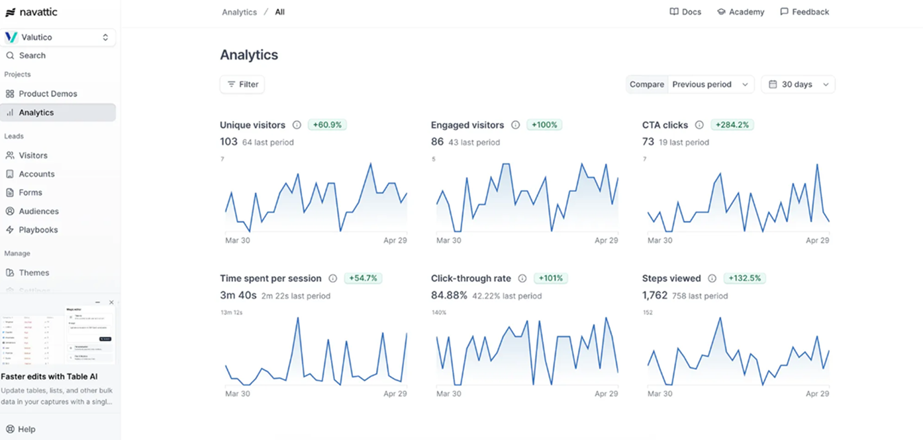Open the Themes manager
The image size is (923, 440).
coord(33,272)
